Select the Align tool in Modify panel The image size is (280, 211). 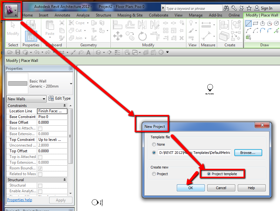coord(117,25)
